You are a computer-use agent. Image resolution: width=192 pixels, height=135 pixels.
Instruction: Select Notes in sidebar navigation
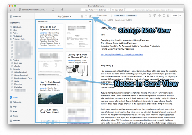click(14, 97)
